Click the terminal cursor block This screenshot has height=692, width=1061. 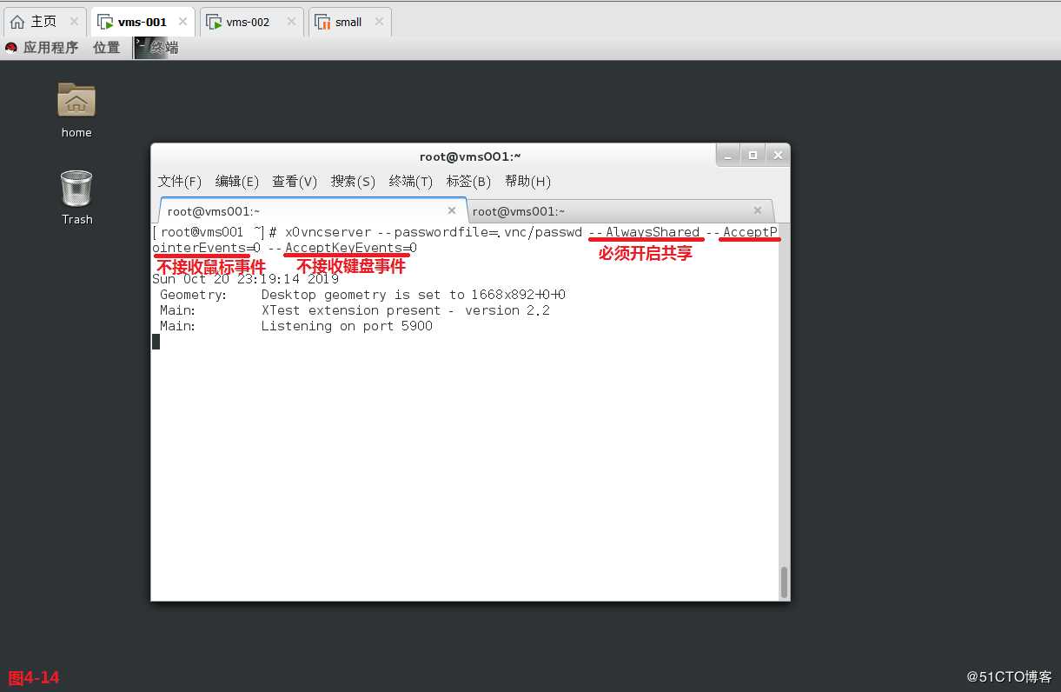tap(156, 342)
